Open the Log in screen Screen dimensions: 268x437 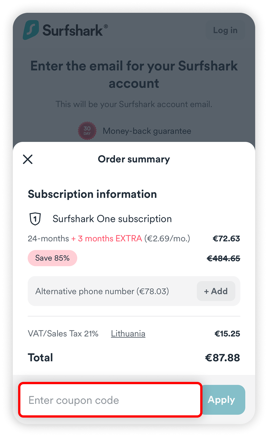(x=225, y=30)
